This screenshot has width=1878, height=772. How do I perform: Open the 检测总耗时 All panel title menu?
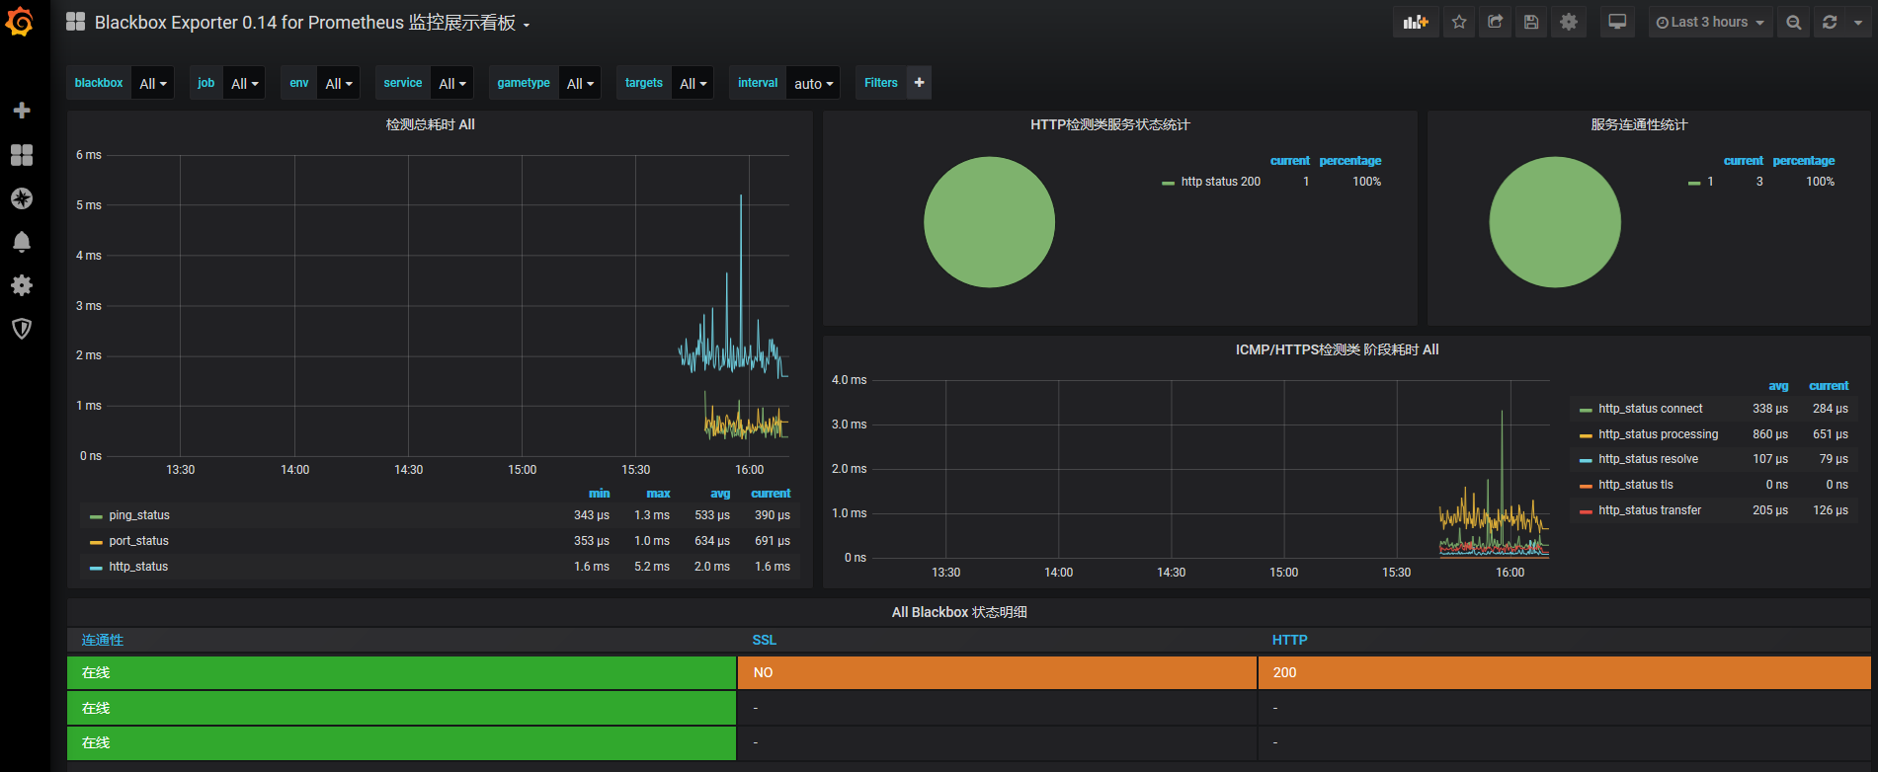coord(430,124)
